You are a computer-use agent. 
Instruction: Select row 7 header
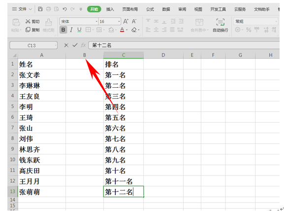pyautogui.click(x=12, y=128)
